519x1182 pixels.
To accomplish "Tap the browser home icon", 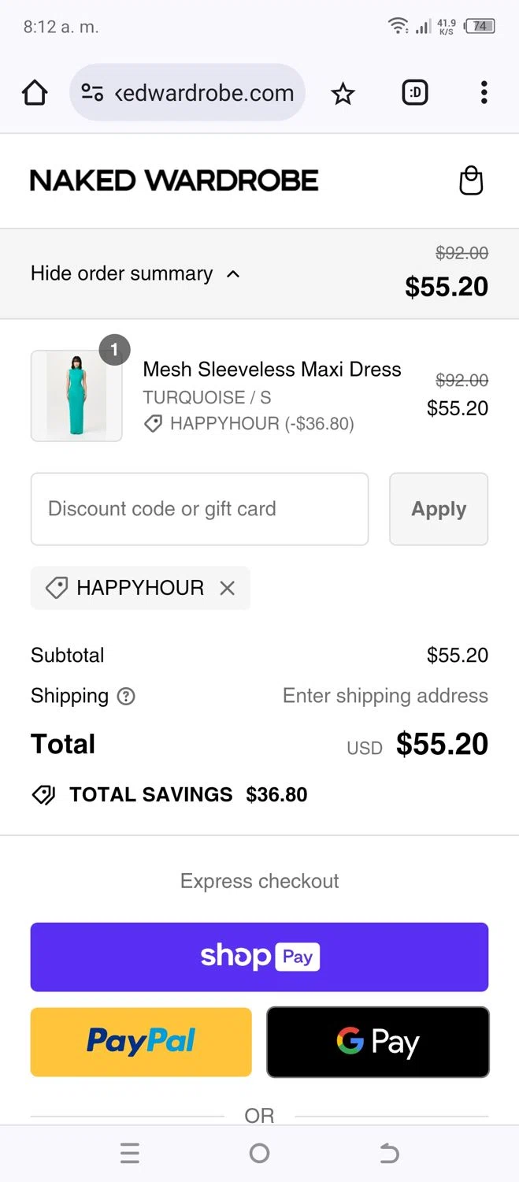I will coord(35,93).
